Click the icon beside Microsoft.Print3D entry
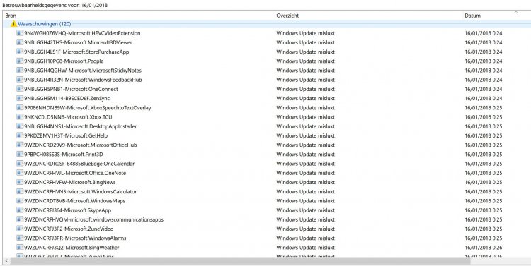This screenshot has height=266, width=531. [20, 155]
